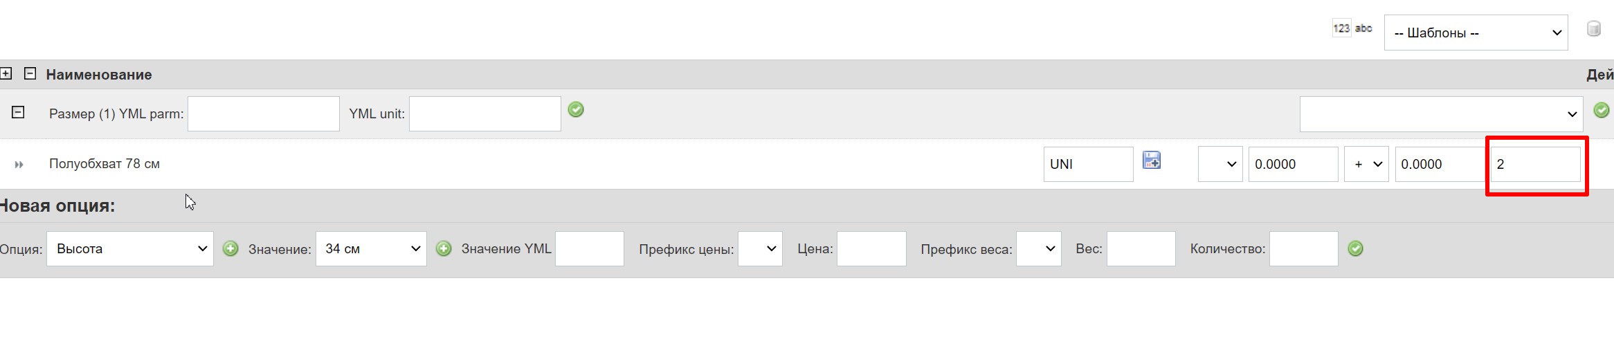The image size is (1614, 357).
Task: Click green plus icon next to Значение dropdown
Action: [x=444, y=248]
